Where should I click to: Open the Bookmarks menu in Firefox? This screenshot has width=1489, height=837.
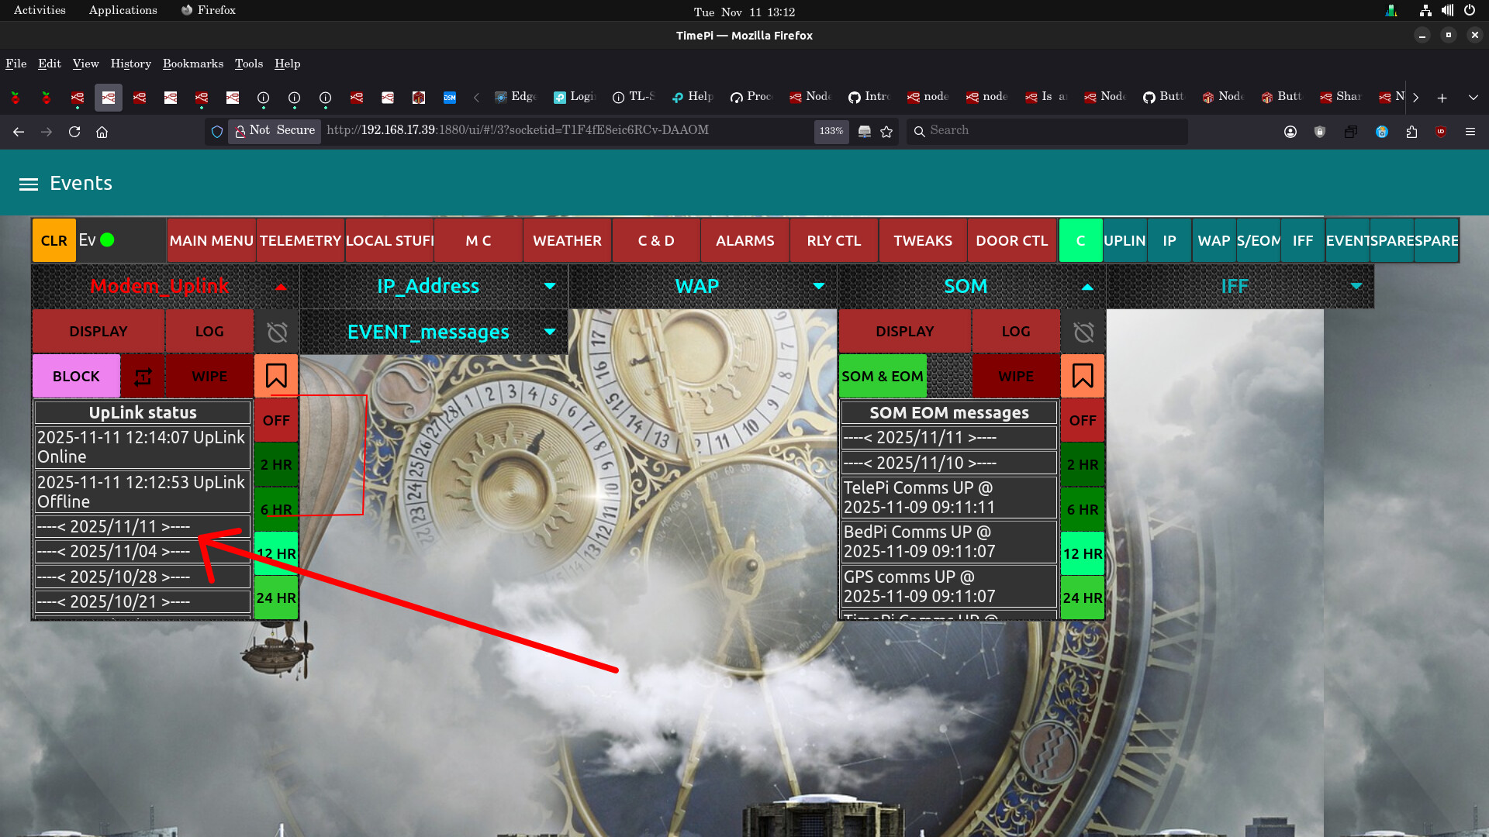(x=192, y=64)
